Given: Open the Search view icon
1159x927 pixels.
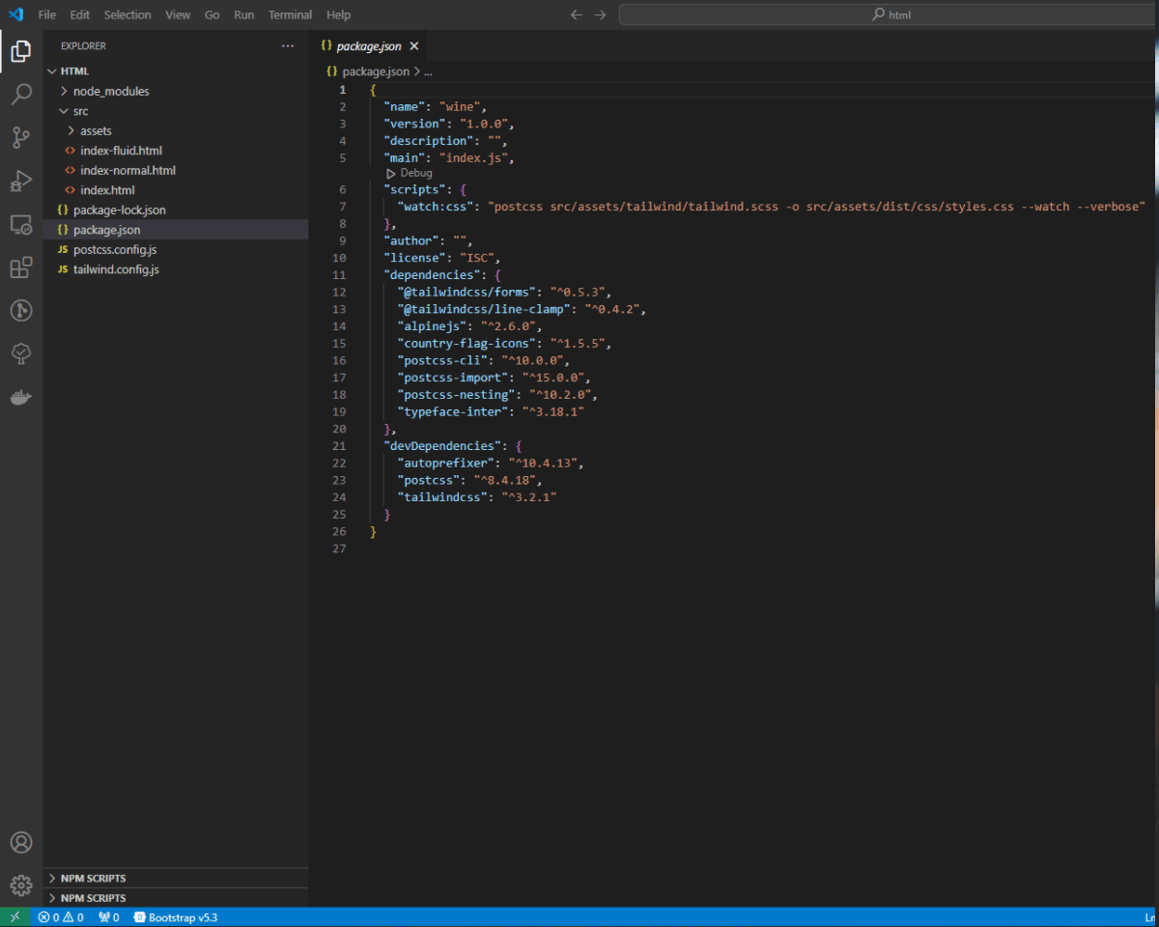Looking at the screenshot, I should pyautogui.click(x=20, y=95).
